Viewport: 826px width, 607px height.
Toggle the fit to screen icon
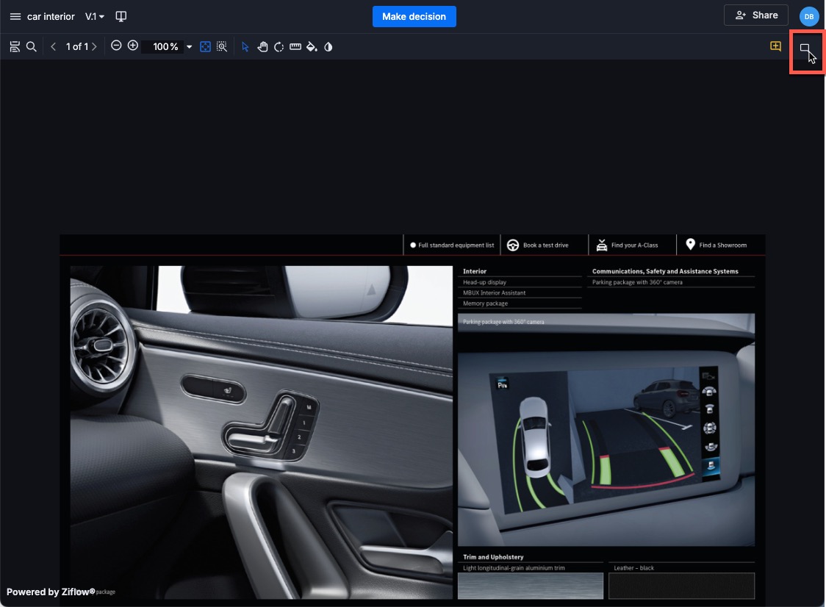pos(206,46)
